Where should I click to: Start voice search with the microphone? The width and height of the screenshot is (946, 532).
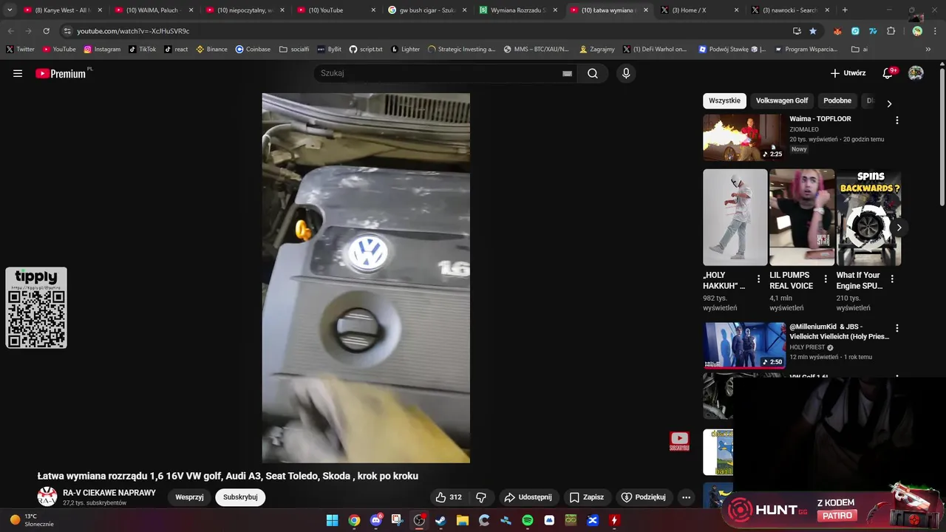pos(626,73)
